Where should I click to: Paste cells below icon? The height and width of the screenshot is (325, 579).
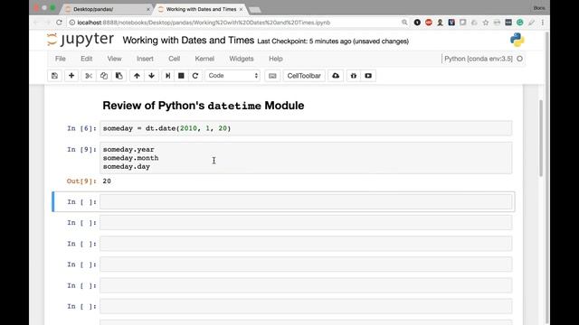[x=119, y=76]
